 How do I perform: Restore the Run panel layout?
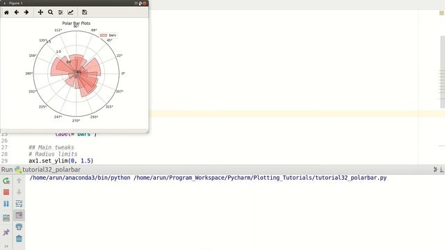pos(6,217)
